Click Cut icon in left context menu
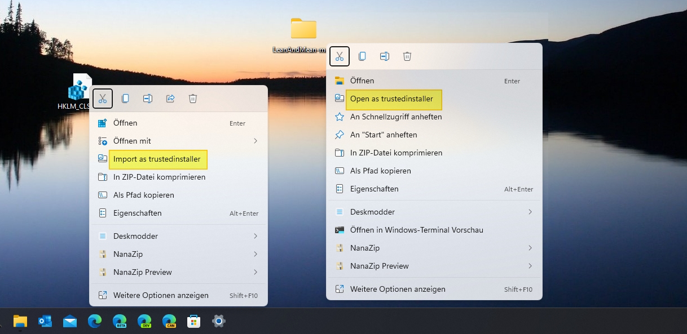This screenshot has height=334, width=687. click(x=103, y=99)
